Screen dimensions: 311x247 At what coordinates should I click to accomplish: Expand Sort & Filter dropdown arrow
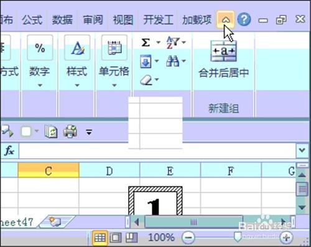tap(183, 42)
